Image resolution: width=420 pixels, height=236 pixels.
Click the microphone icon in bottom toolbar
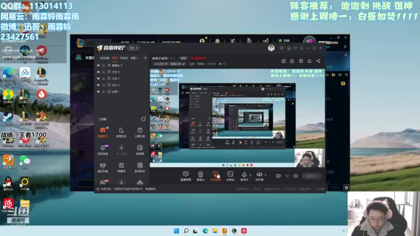[x=244, y=175]
